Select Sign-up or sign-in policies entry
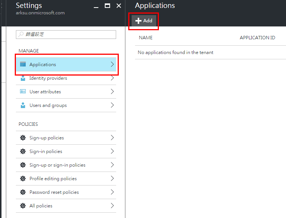Image resolution: width=286 pixels, height=218 pixels. 58,165
